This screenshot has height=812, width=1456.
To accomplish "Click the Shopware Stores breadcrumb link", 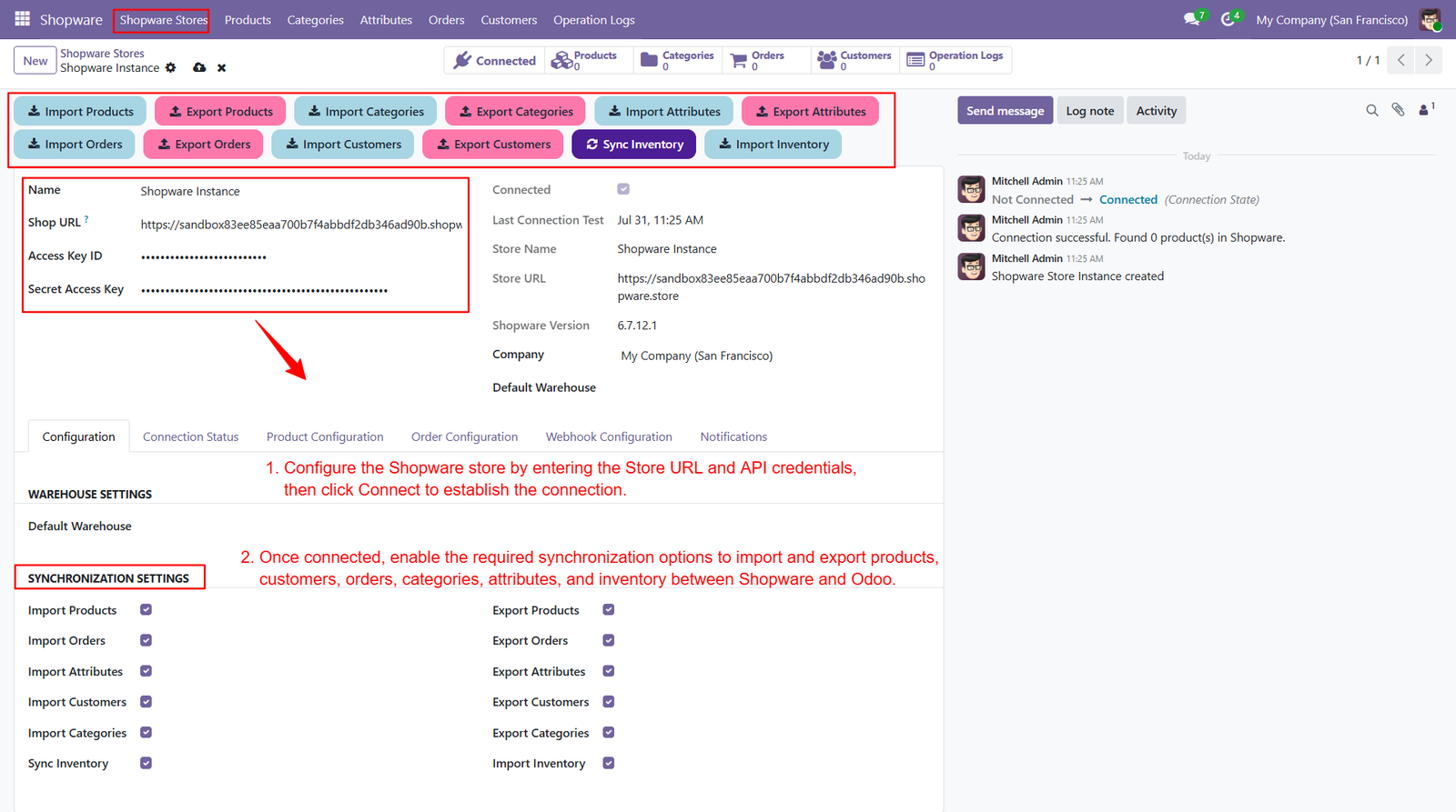I will point(102,54).
